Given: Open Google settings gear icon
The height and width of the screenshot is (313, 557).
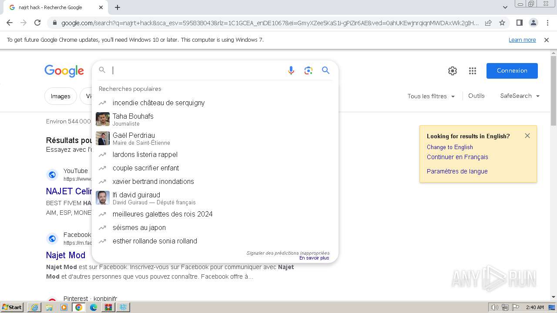Looking at the screenshot, I should click(x=453, y=71).
